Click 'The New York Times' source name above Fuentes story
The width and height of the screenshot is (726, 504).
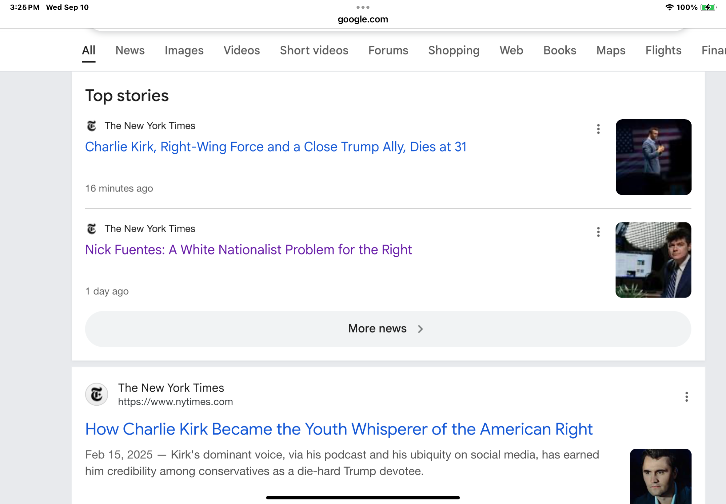coord(150,229)
